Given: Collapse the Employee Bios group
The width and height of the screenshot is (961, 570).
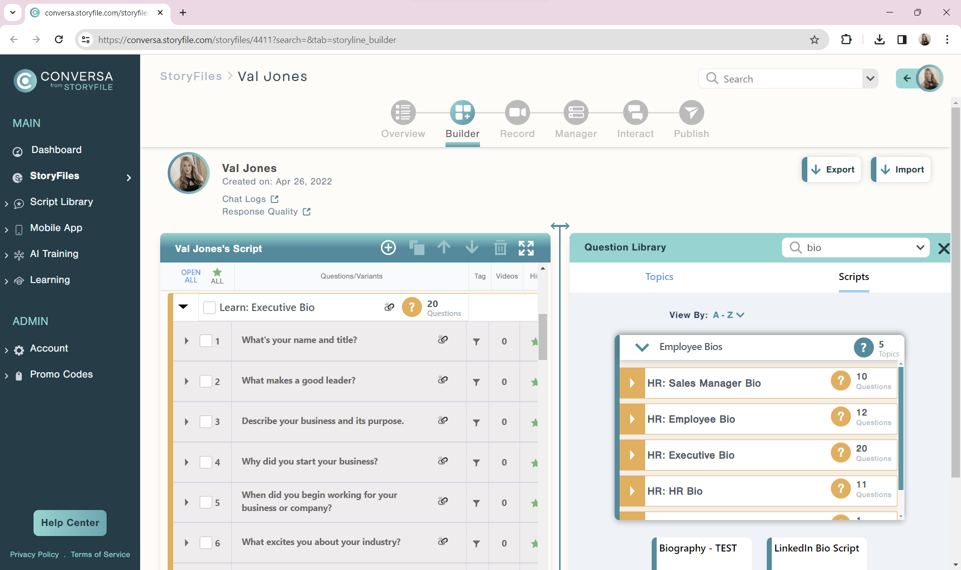Looking at the screenshot, I should [x=642, y=347].
